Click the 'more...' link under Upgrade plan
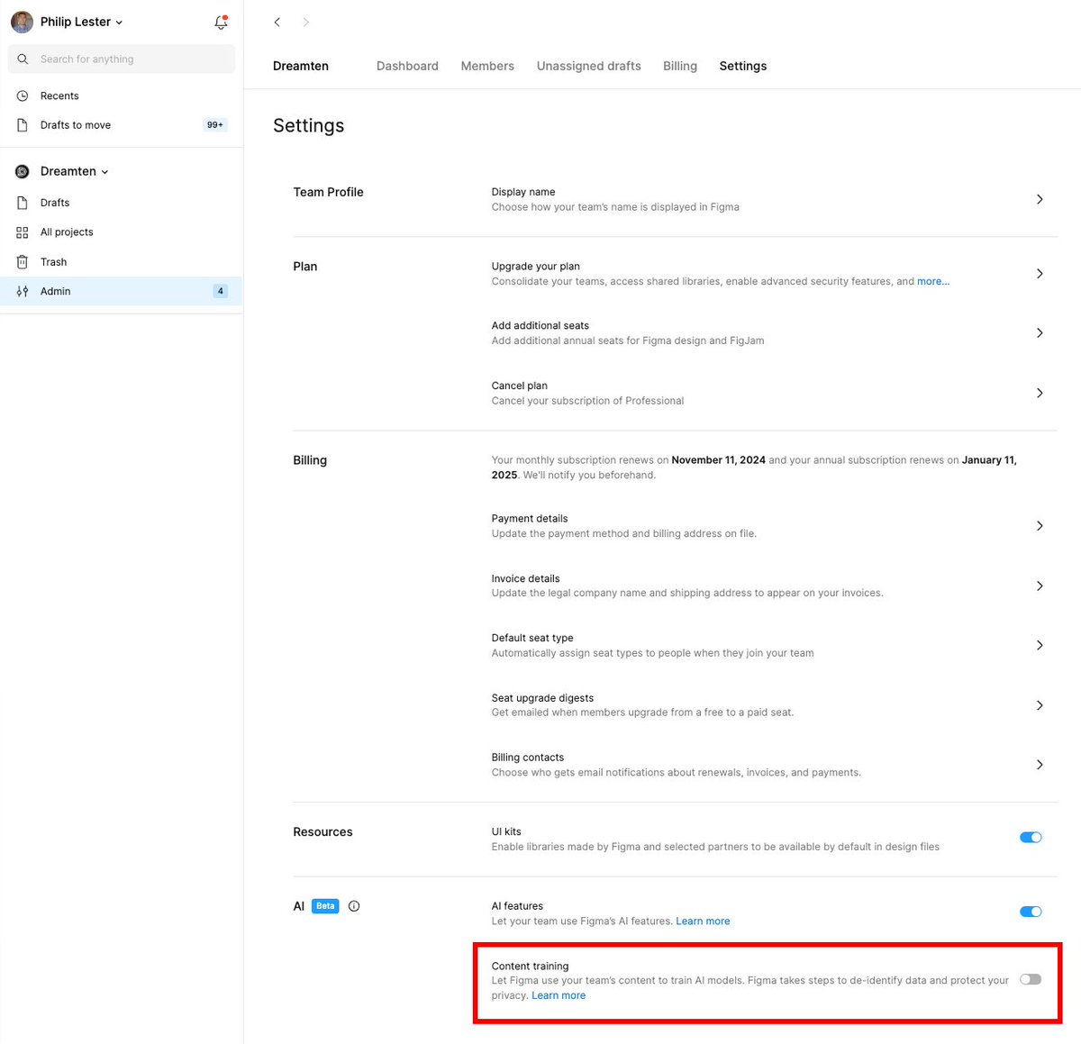This screenshot has height=1044, width=1081. coord(933,281)
